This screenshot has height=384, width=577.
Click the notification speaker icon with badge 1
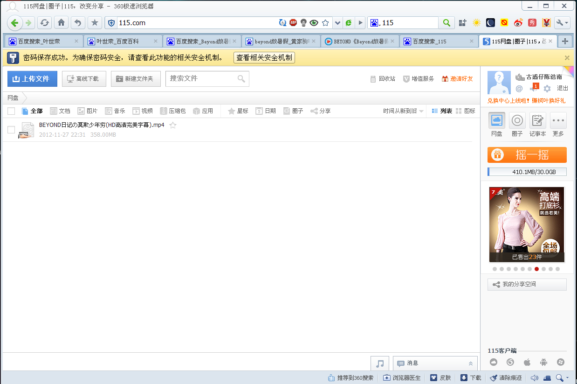pos(534,88)
